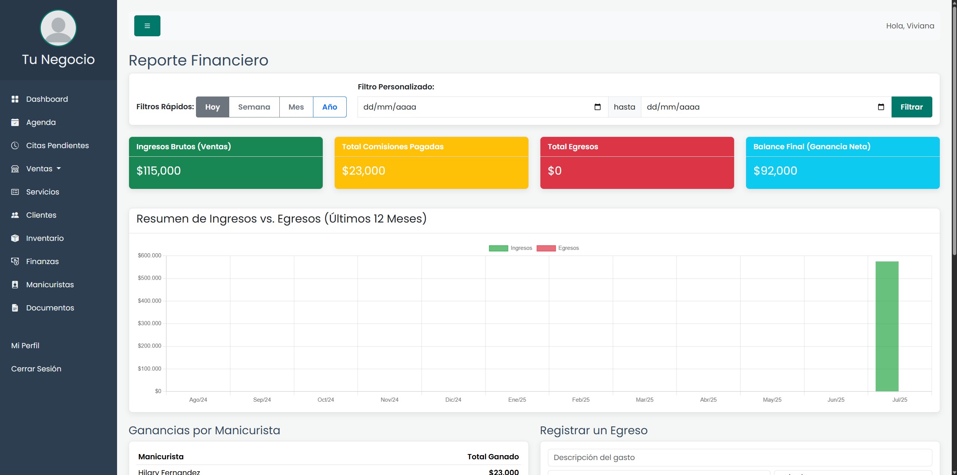The width and height of the screenshot is (957, 475).
Task: Click the Tu Negocio brand title
Action: pos(58,59)
